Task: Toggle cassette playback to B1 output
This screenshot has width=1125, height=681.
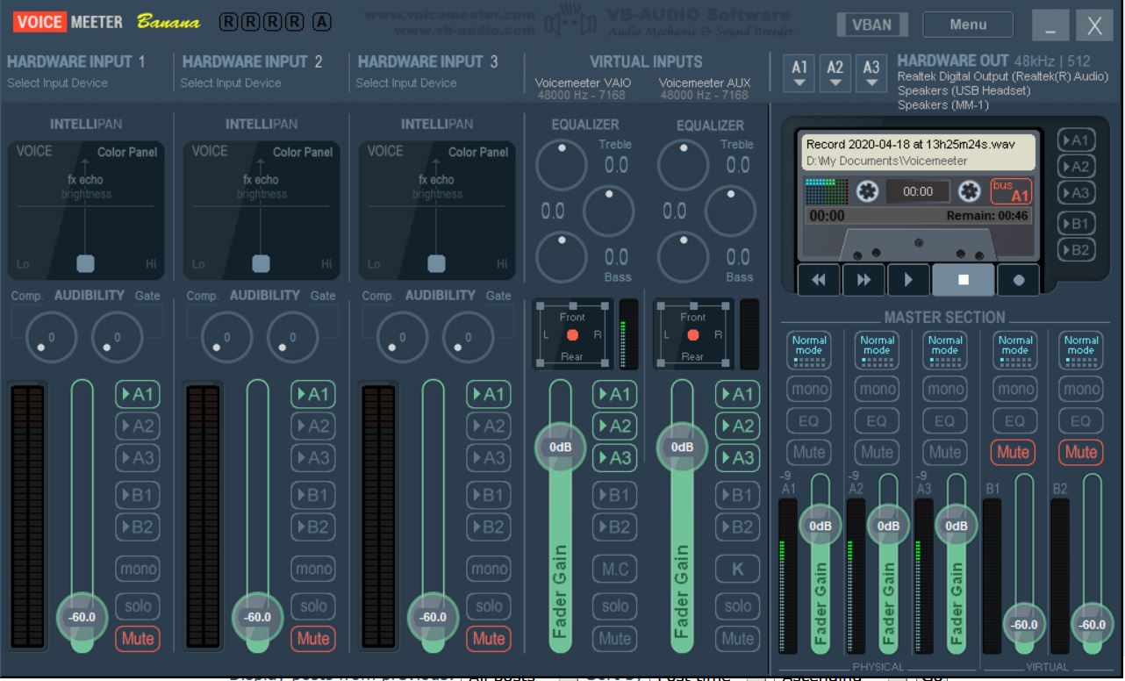Action: (x=1076, y=224)
